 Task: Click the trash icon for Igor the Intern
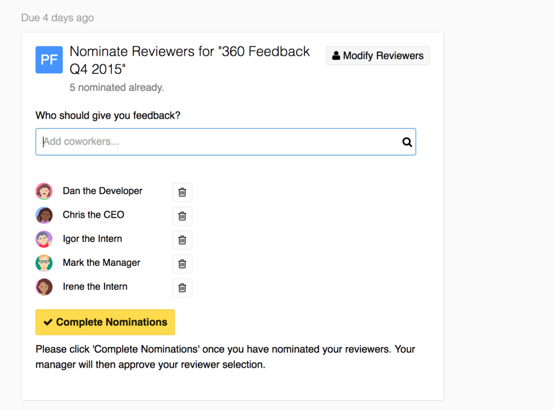point(182,240)
